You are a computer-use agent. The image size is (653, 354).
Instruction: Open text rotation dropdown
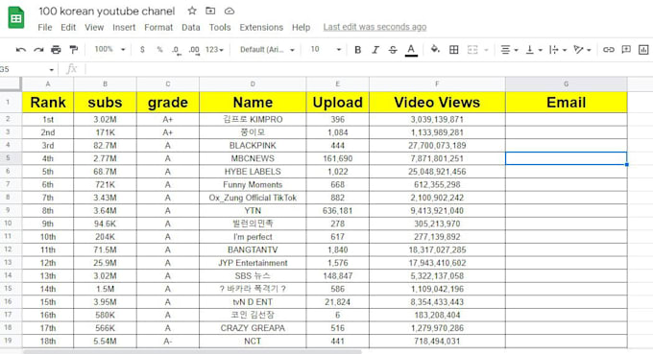[x=582, y=50]
